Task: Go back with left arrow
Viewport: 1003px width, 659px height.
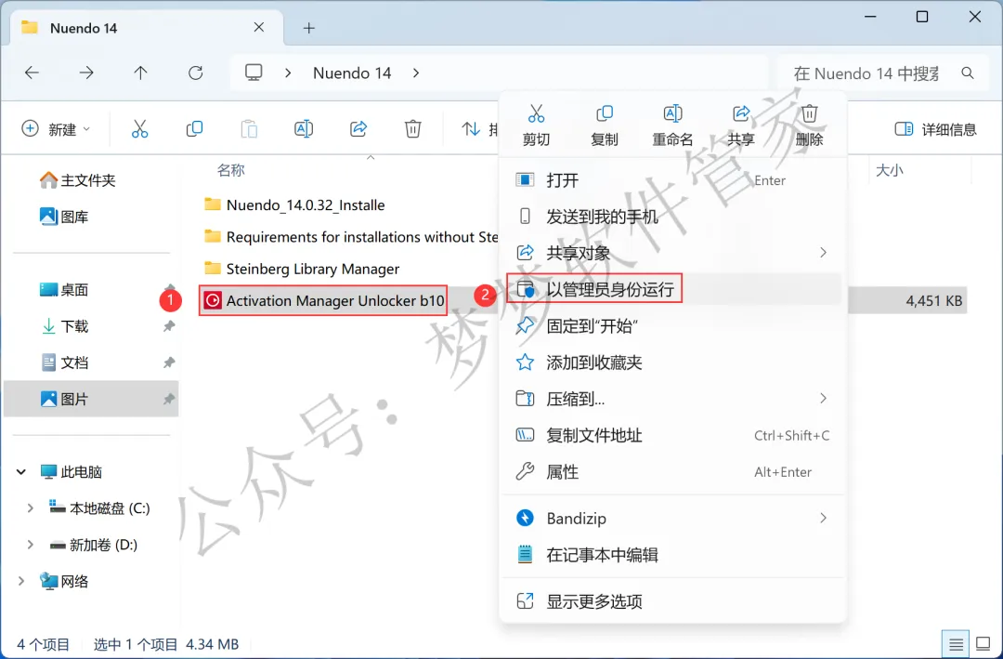Action: tap(32, 73)
